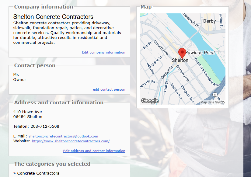Click the Oak Ave label on map

click(x=151, y=68)
